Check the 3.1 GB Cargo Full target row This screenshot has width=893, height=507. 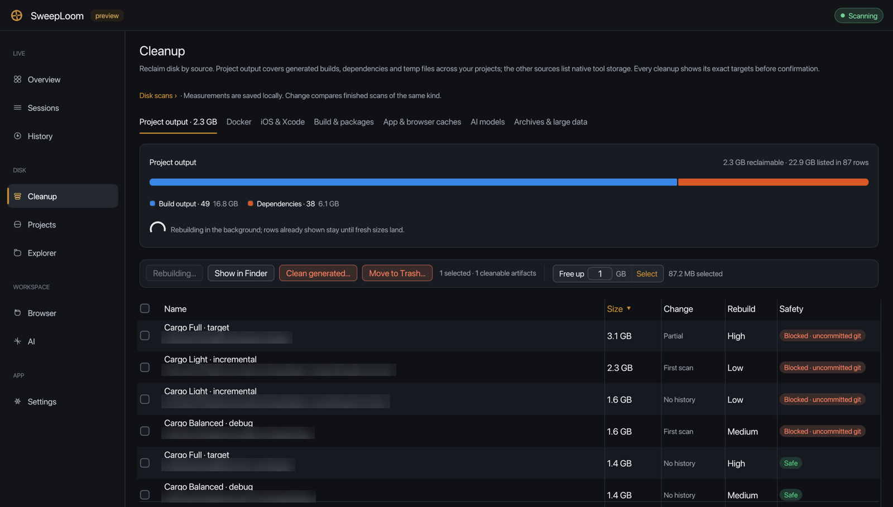coord(145,336)
